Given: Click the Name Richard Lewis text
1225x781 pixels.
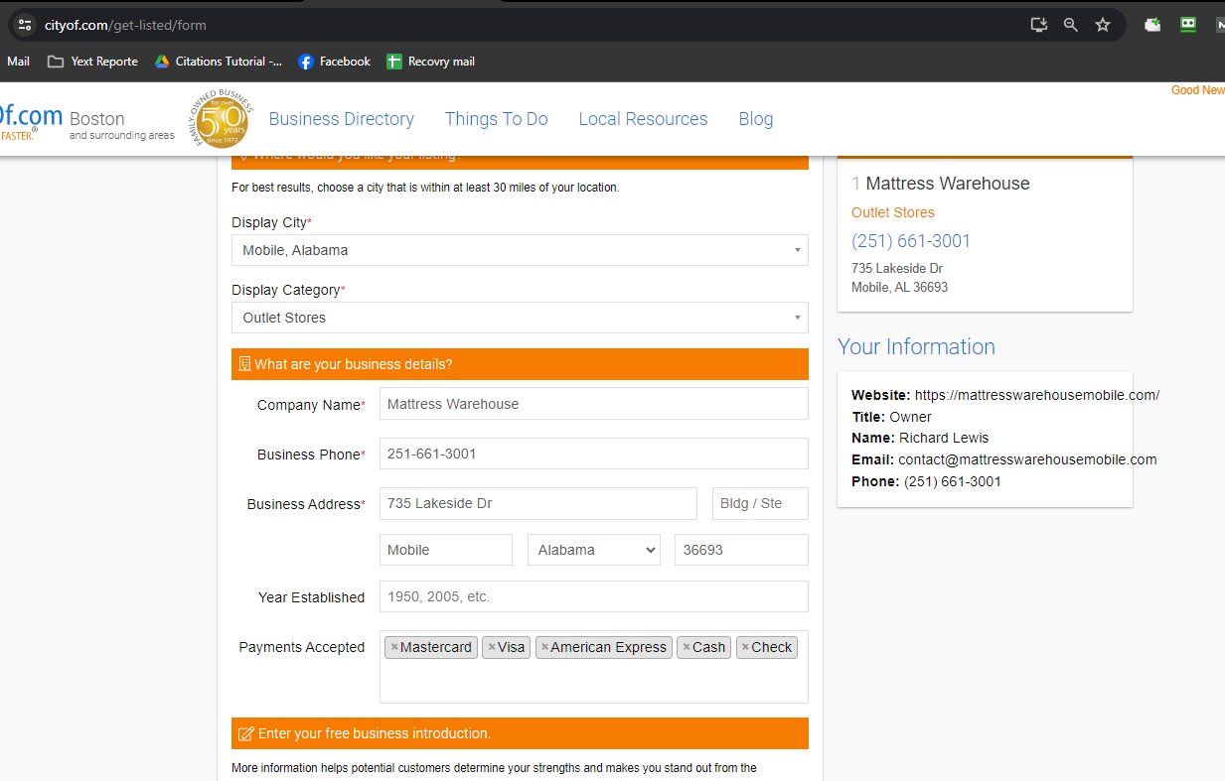Looking at the screenshot, I should (x=920, y=438).
